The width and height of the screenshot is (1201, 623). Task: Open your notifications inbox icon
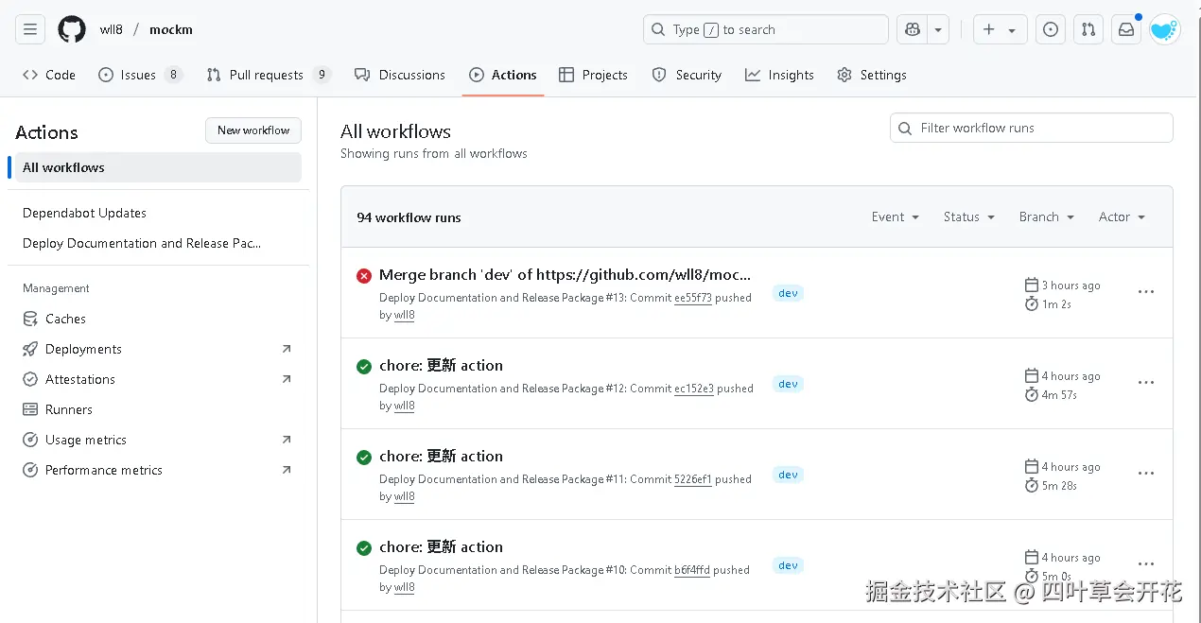(1125, 29)
